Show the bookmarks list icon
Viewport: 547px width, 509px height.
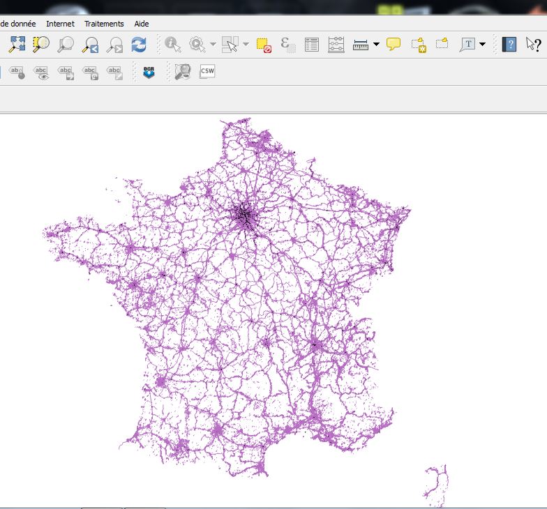click(442, 43)
